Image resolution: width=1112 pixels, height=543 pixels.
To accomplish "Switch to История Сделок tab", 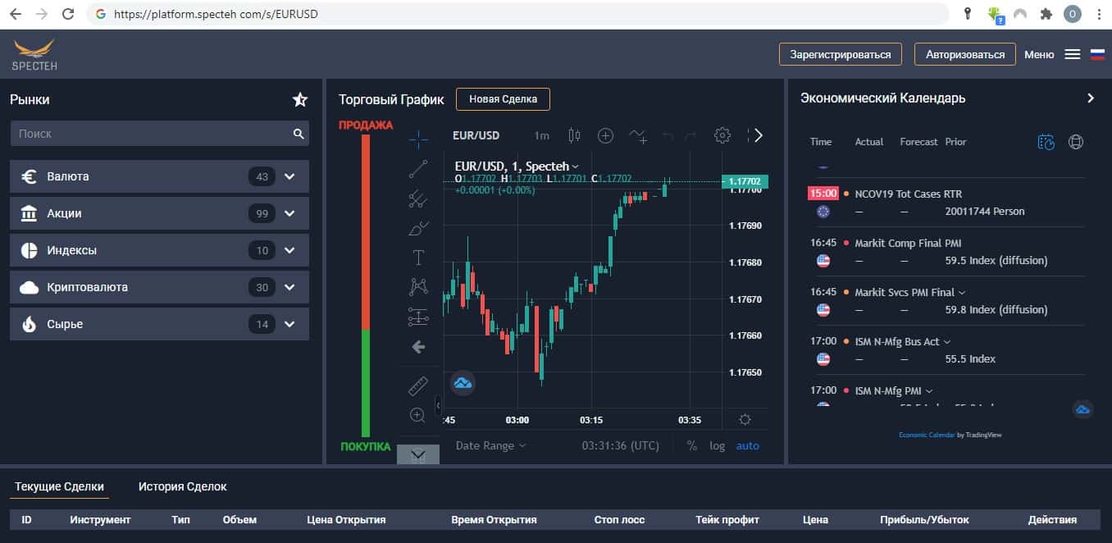I will (182, 486).
